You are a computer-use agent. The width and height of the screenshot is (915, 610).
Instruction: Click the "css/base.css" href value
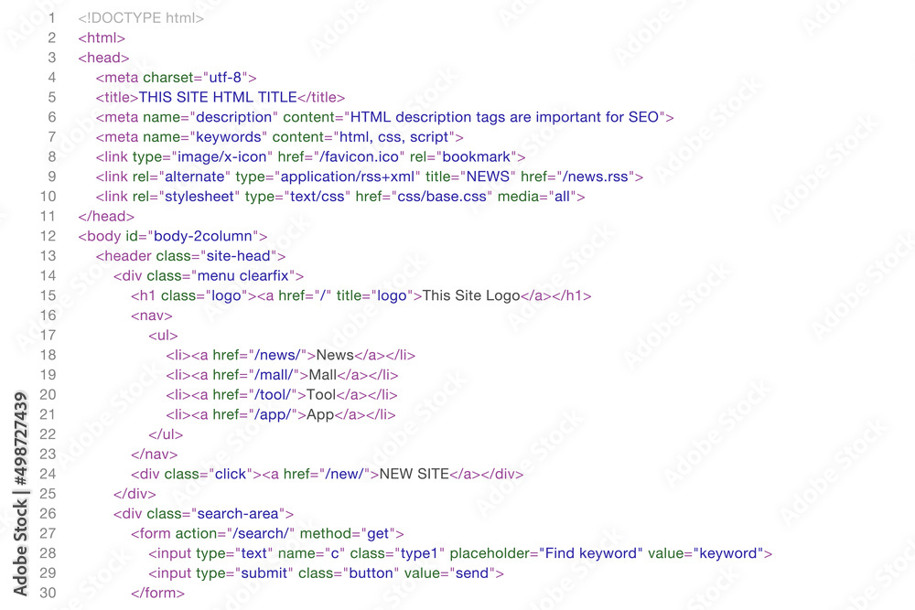[x=442, y=197]
